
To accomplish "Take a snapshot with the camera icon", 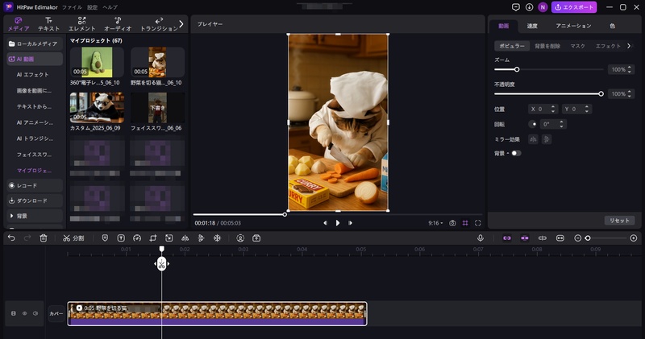I will pyautogui.click(x=453, y=222).
